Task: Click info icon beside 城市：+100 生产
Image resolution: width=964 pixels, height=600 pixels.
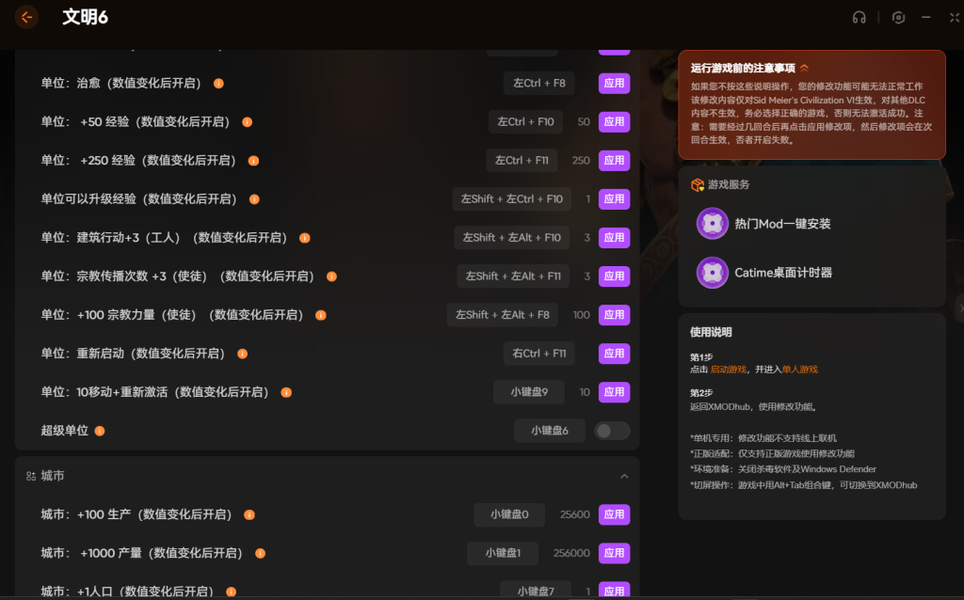Action: pyautogui.click(x=249, y=515)
